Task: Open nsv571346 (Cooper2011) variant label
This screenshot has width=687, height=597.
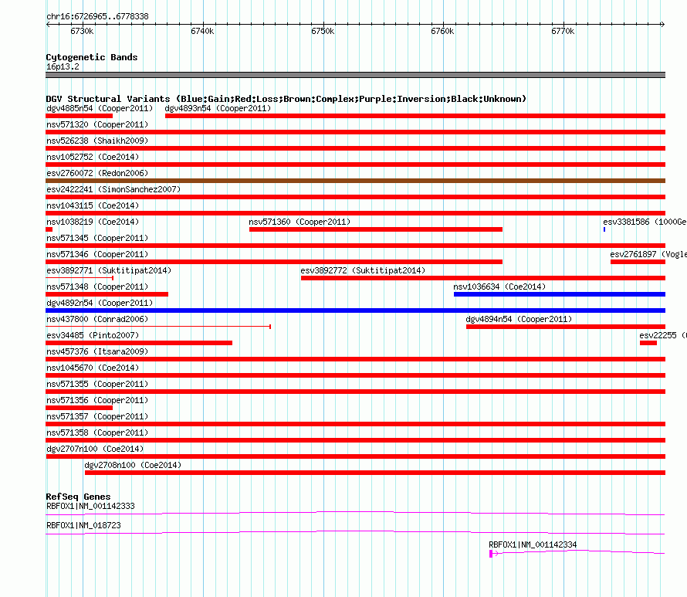Action: tap(97, 254)
